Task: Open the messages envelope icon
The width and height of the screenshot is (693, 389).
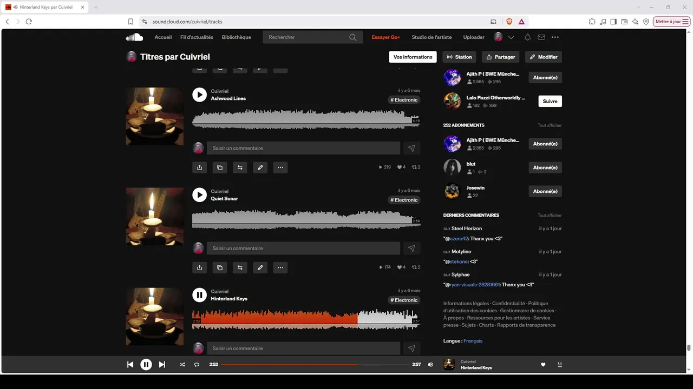Action: pyautogui.click(x=541, y=37)
